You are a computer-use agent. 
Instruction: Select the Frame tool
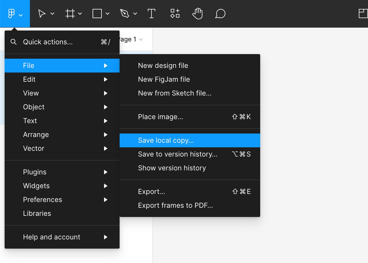tap(70, 14)
